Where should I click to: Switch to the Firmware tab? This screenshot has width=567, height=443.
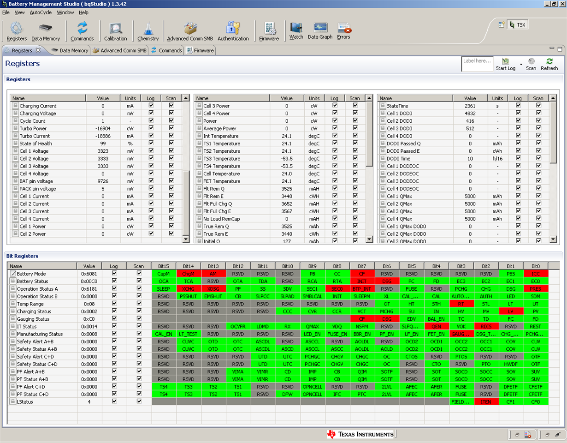(200, 50)
